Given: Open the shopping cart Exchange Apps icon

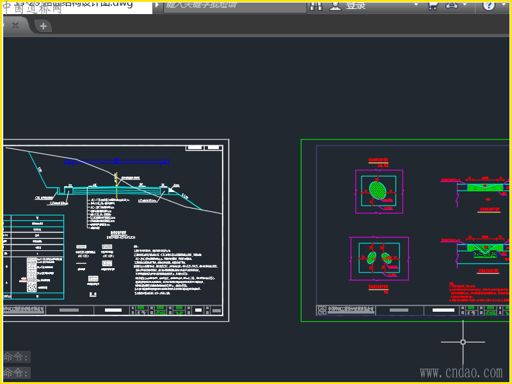Looking at the screenshot, I should coord(433,6).
